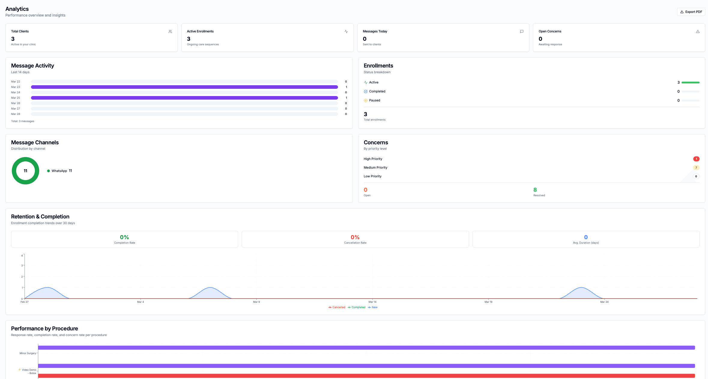Select the Active status pulse icon in Enrollments
Viewport: 708px width, 379px height.
point(366,82)
